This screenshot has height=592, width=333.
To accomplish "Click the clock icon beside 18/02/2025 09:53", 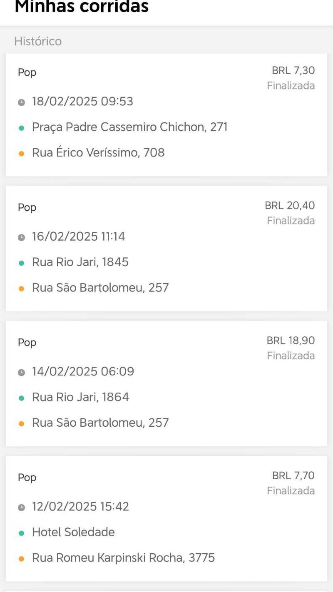I will pyautogui.click(x=22, y=102).
